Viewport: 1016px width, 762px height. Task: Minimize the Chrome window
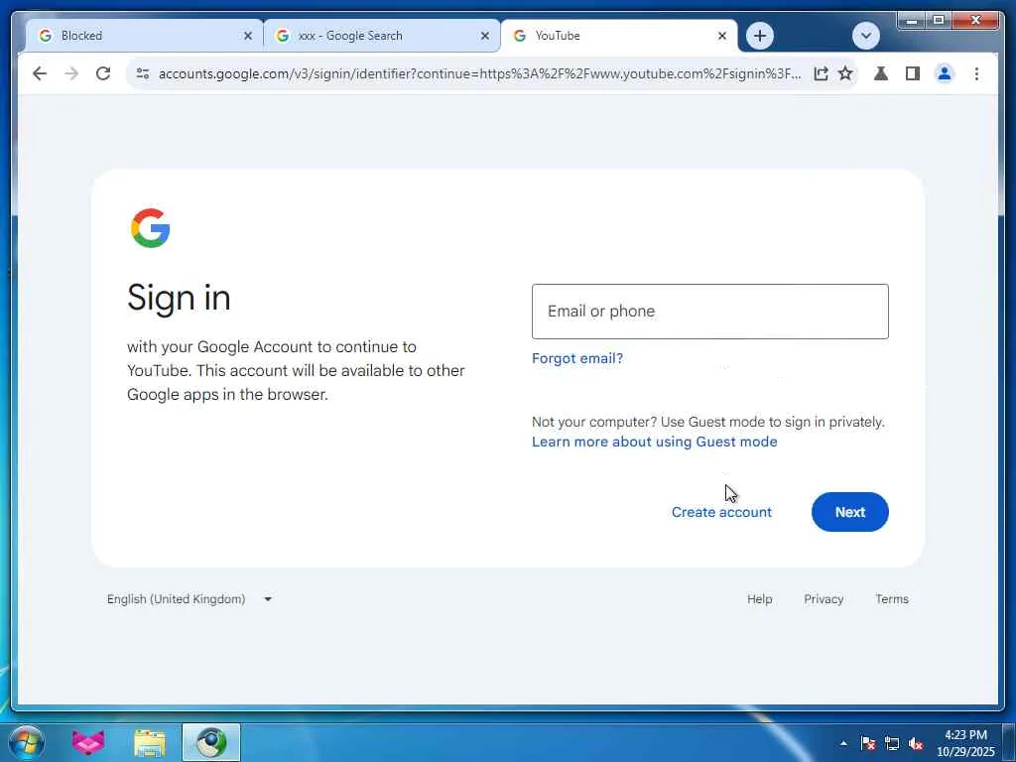point(913,21)
